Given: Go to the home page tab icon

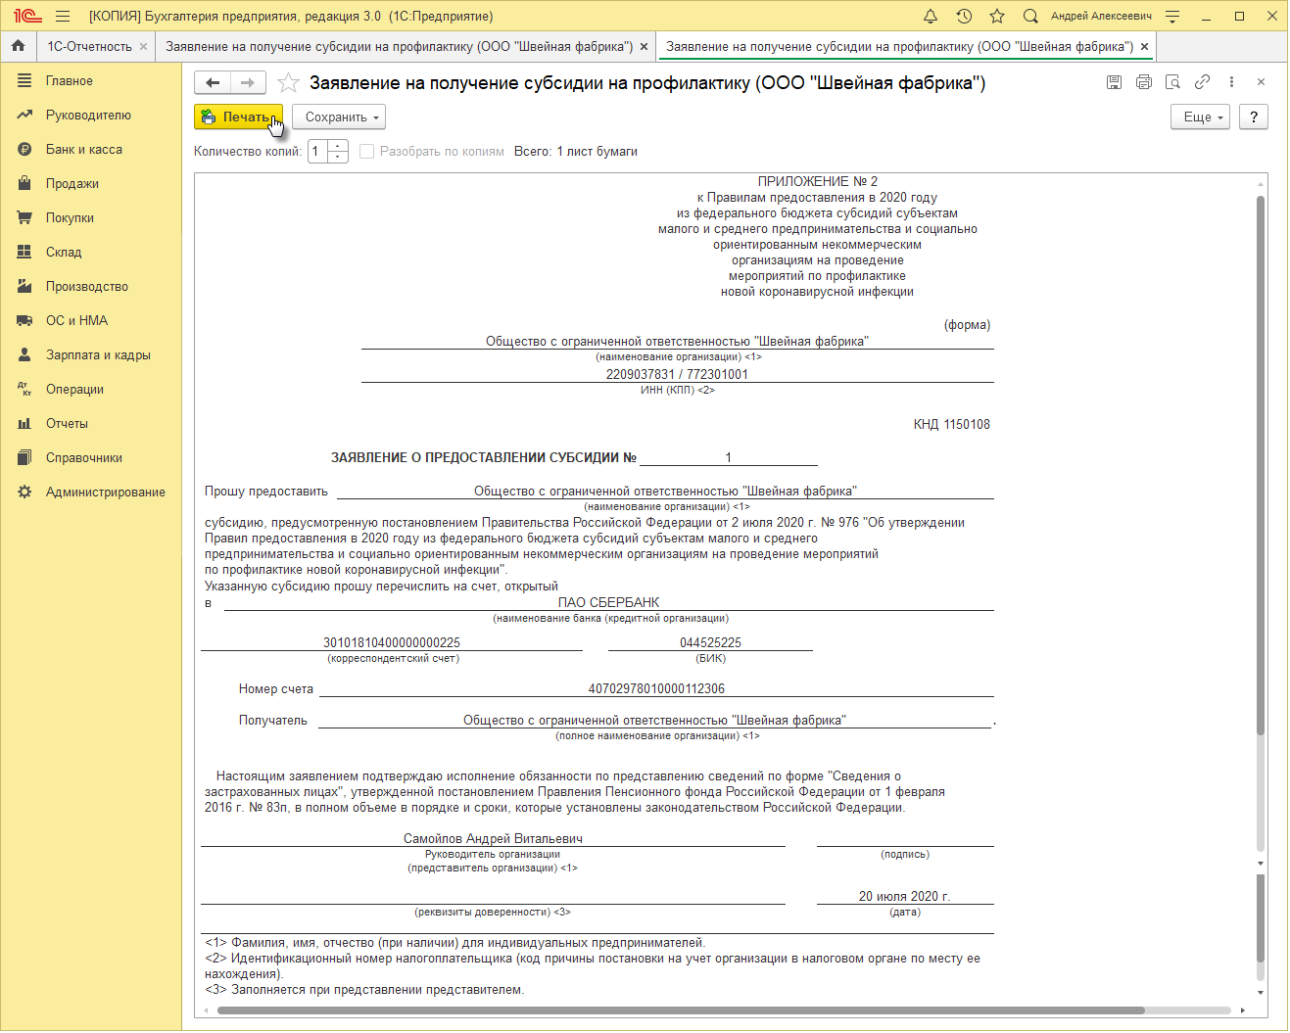Looking at the screenshot, I should (x=18, y=46).
